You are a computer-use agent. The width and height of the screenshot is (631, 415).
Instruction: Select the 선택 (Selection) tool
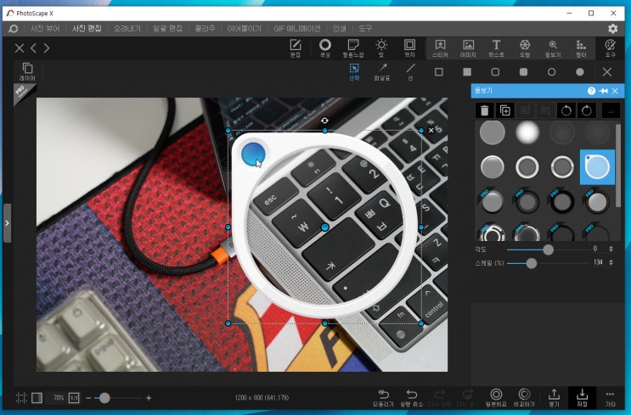click(x=354, y=72)
